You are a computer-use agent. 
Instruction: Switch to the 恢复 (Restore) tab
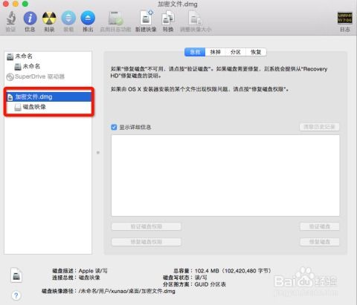point(256,52)
